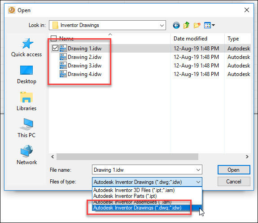Viewport: 258px width, 223px height.
Task: Open Network location
Action: [x=26, y=155]
